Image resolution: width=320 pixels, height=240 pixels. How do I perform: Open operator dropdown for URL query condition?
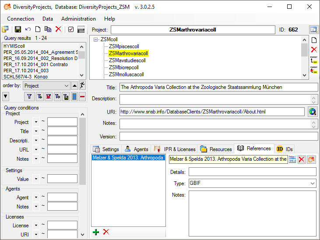pyautogui.click(x=36, y=149)
